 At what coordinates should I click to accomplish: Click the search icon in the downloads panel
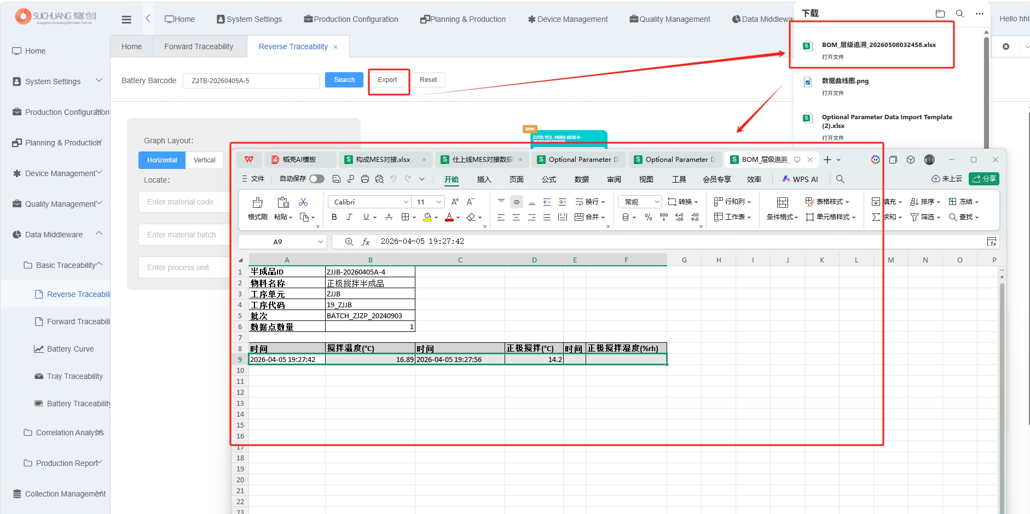coord(960,14)
